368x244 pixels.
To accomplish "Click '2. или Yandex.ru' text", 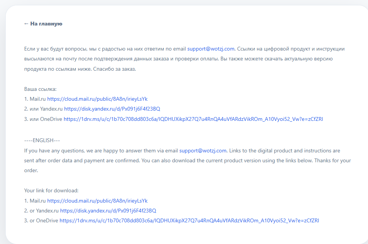I will pyautogui.click(x=43, y=109).
